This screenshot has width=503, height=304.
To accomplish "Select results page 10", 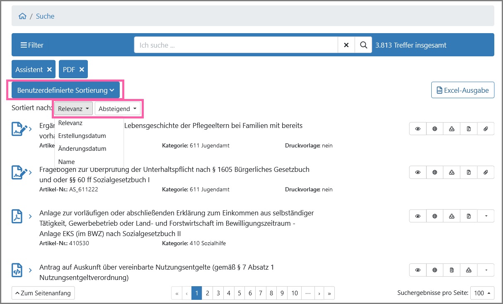I will 295,293.
